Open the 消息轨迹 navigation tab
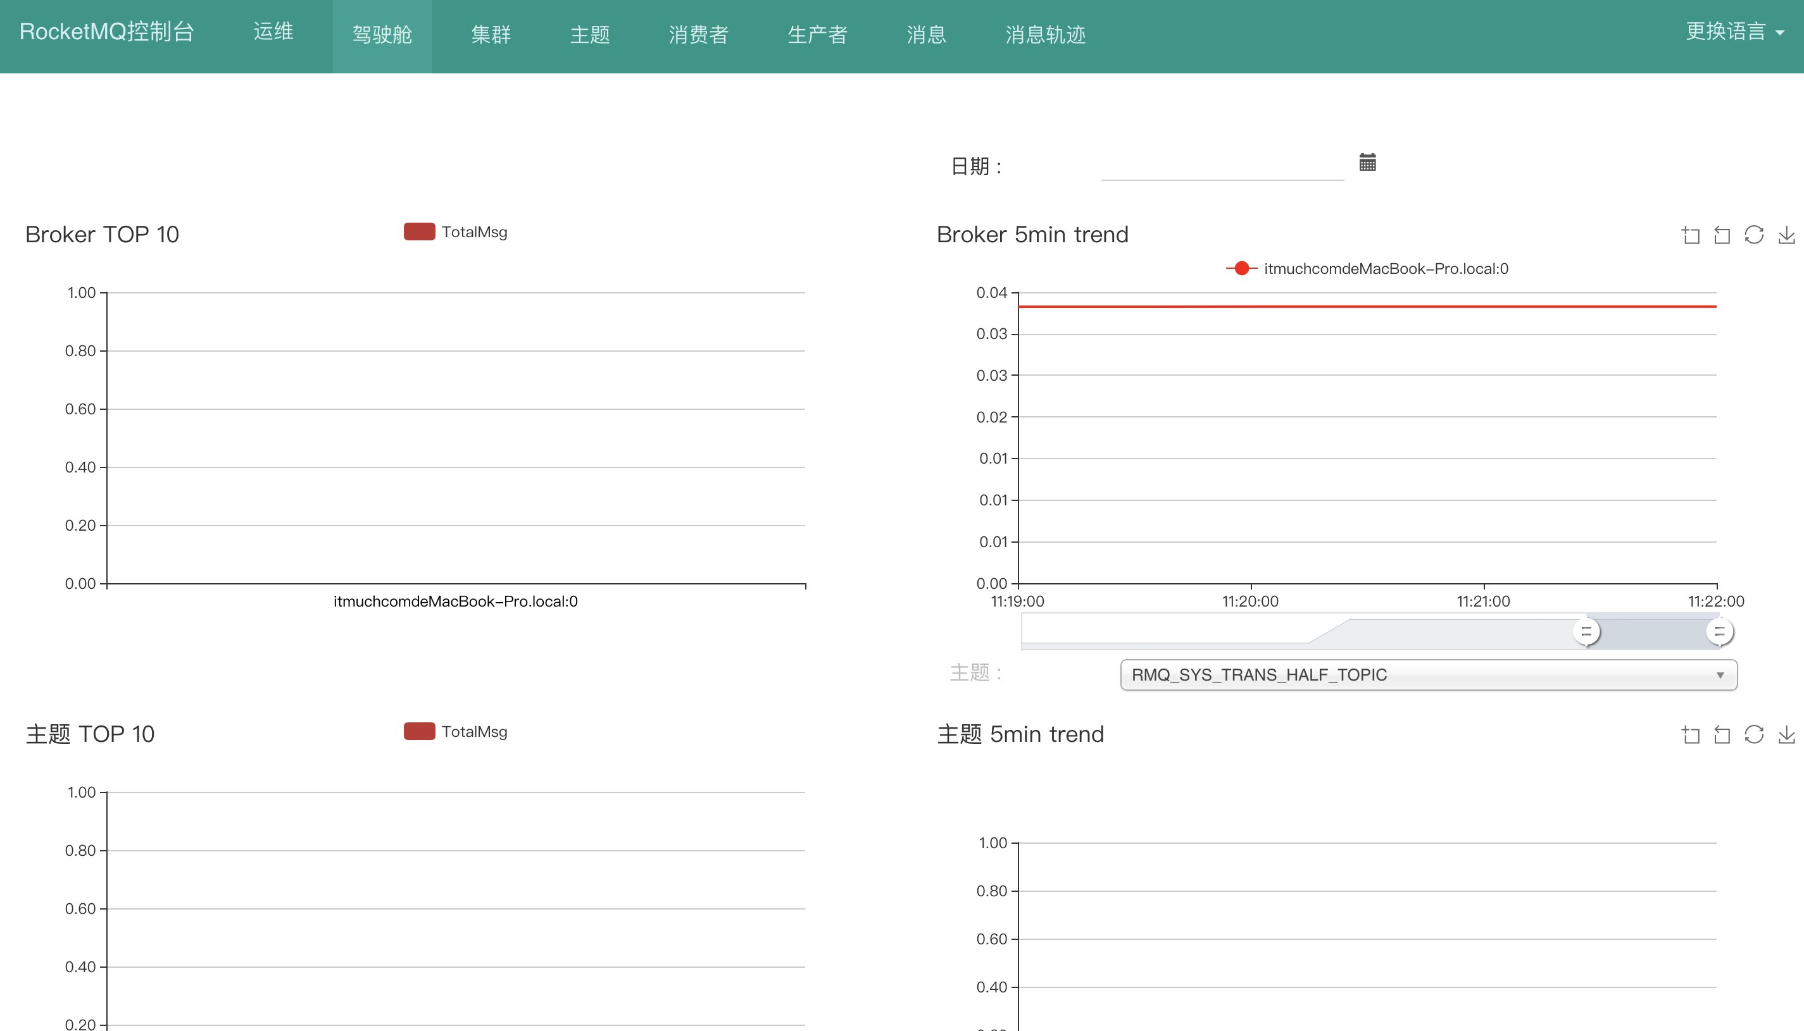The image size is (1804, 1031). point(1044,35)
